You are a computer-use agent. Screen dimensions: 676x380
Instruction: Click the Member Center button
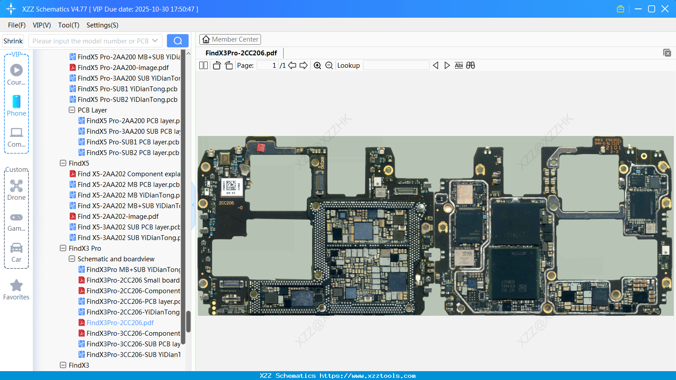[x=230, y=39]
